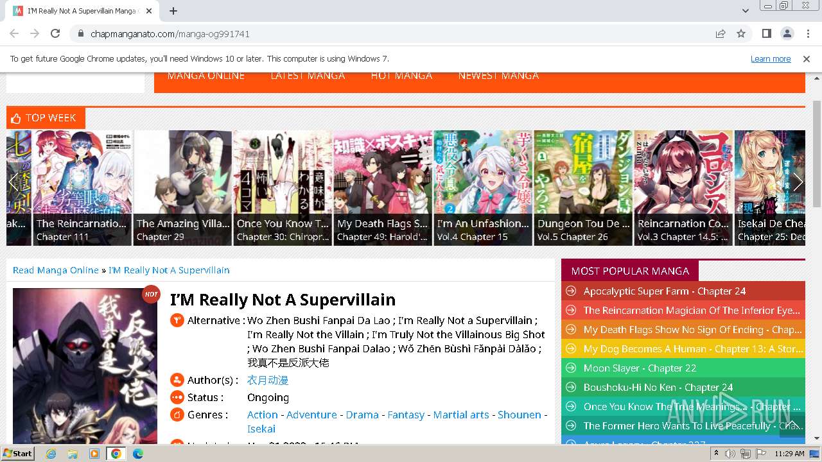822x462 pixels.
Task: Filter by the Shounen genre
Action: click(x=520, y=415)
